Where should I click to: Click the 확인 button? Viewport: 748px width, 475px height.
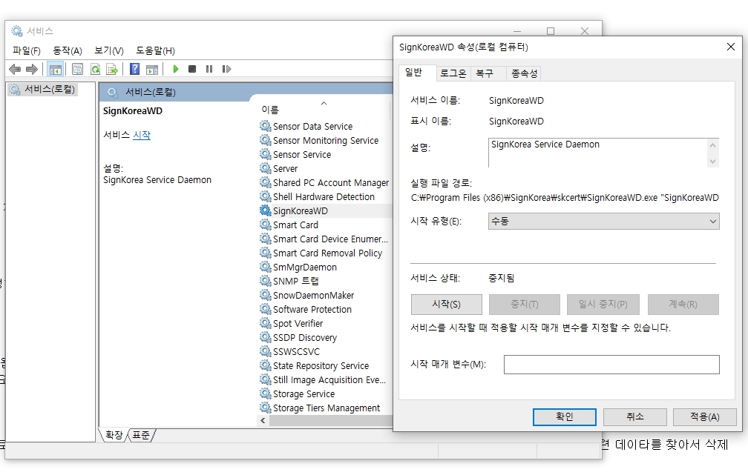564,417
